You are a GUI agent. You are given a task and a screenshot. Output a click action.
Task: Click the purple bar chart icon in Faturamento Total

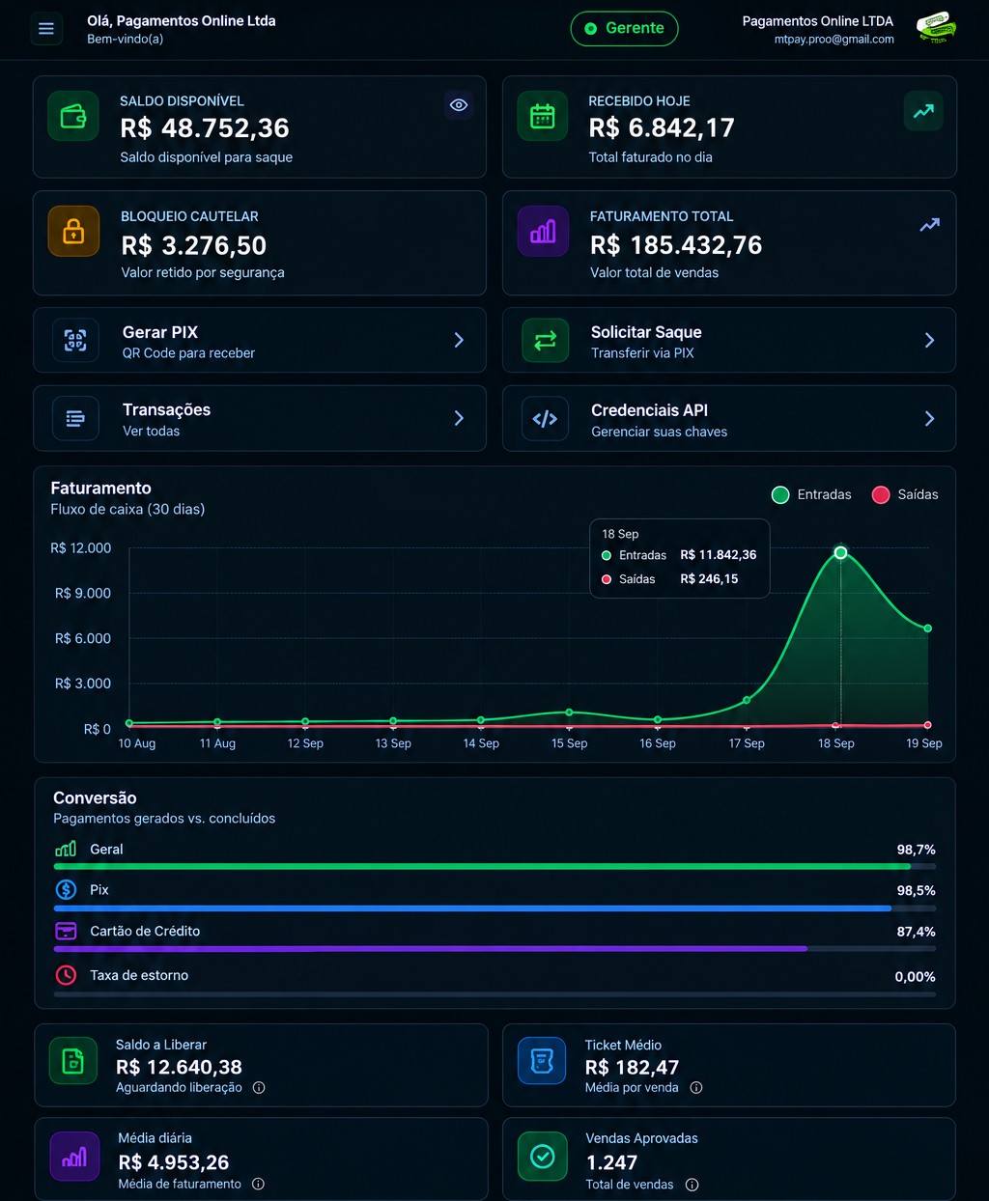coord(543,232)
